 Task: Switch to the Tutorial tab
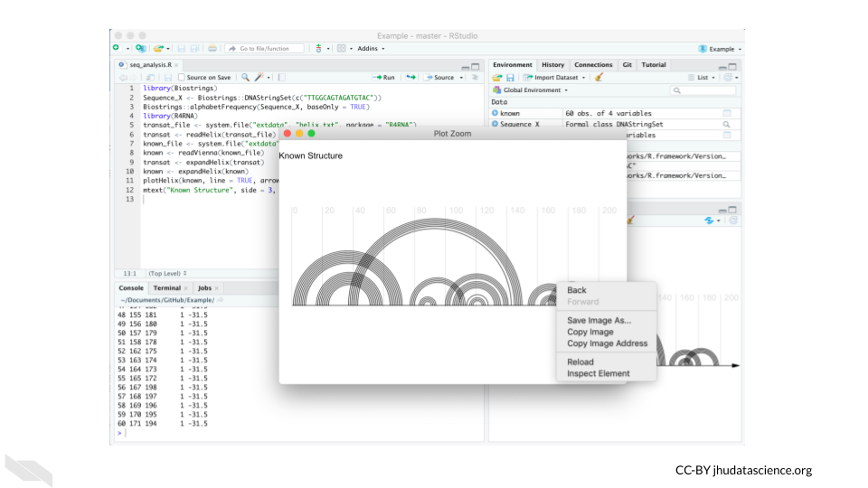653,65
